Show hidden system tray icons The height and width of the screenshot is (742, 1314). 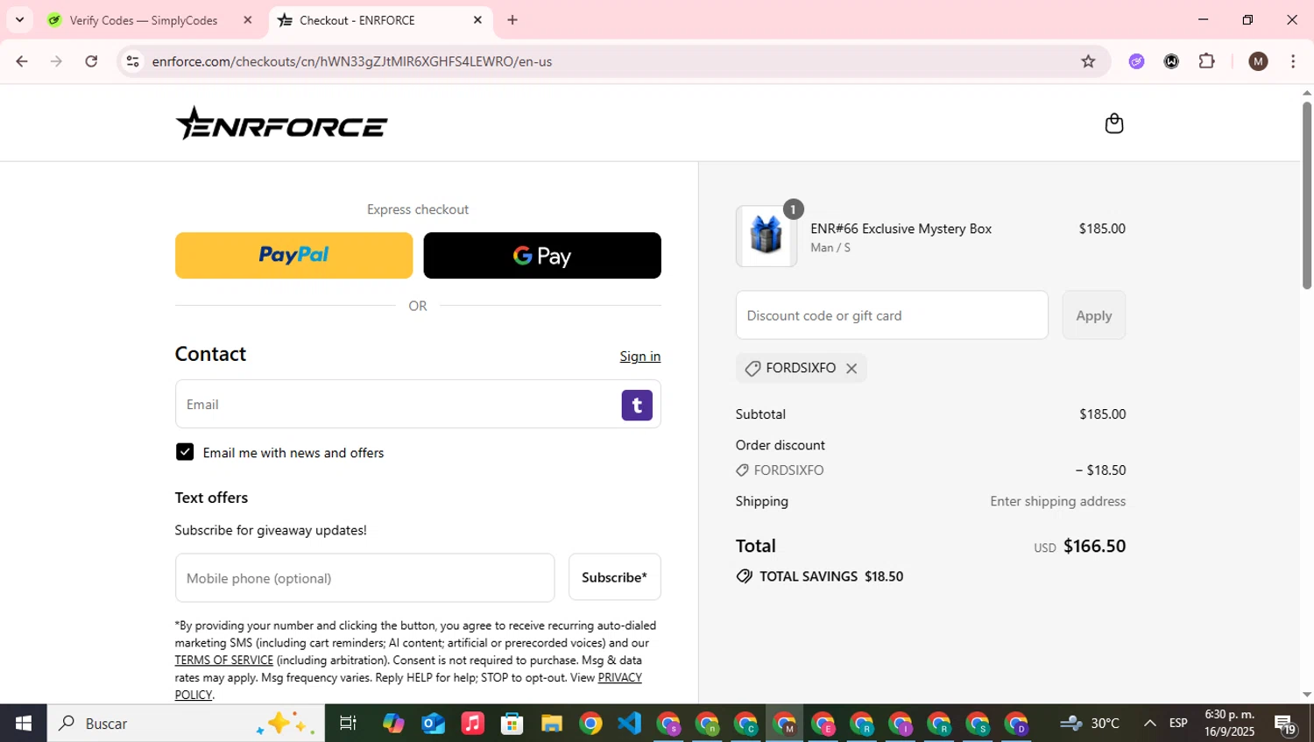(x=1149, y=724)
